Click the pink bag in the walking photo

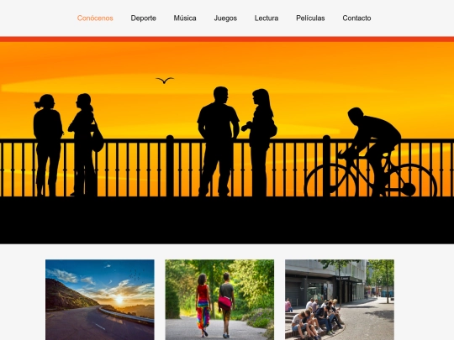click(x=225, y=303)
